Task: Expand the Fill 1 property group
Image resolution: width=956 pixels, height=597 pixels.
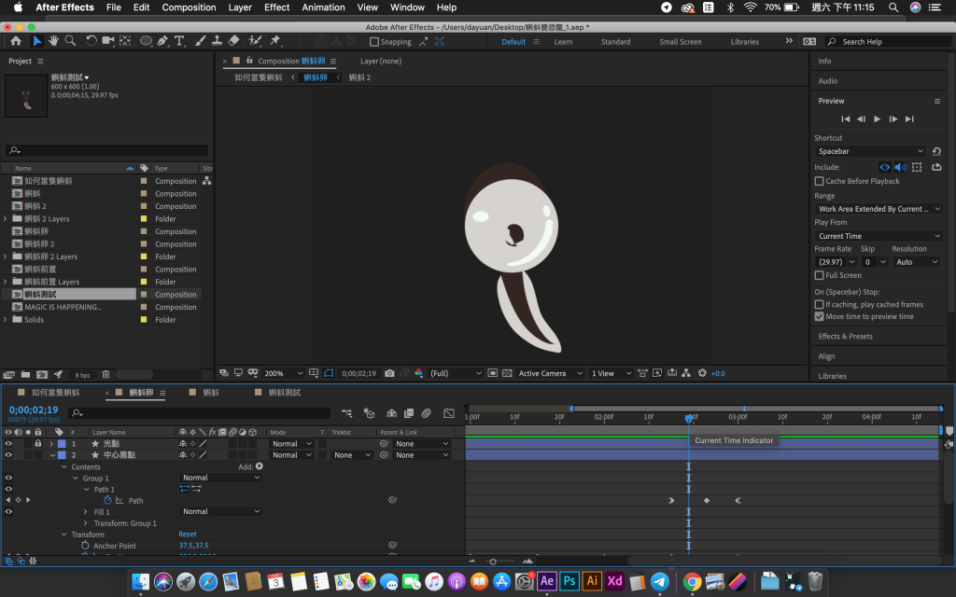Action: click(86, 512)
